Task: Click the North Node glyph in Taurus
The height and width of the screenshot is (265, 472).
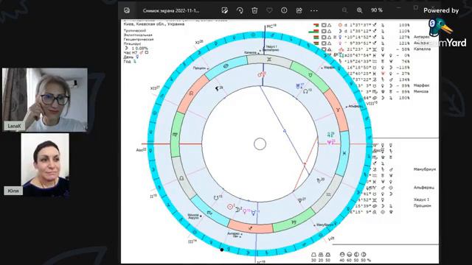Action: [305, 91]
